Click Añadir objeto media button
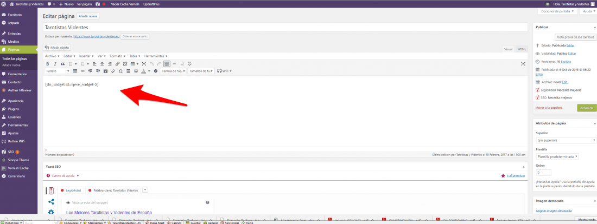 coord(58,48)
